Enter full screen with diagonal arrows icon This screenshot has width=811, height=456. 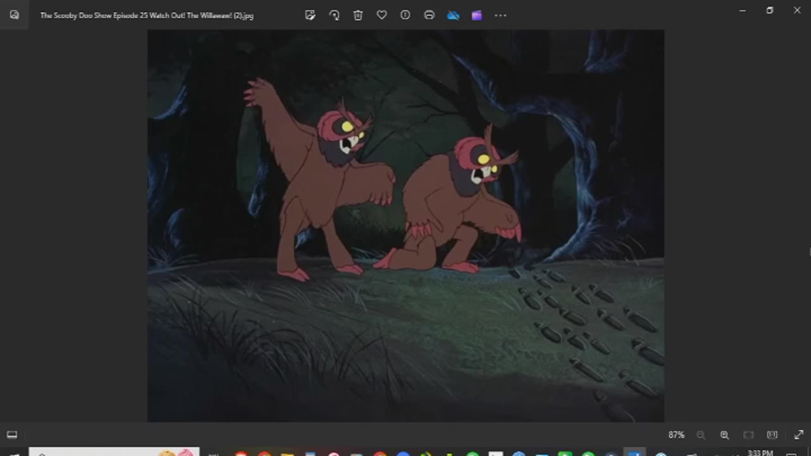click(x=798, y=435)
